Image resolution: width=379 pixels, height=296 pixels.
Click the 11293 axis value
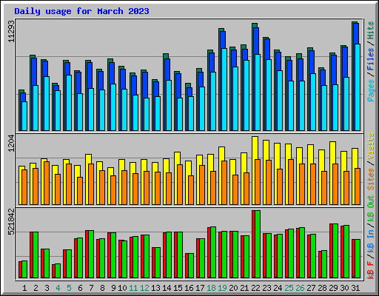(11, 31)
